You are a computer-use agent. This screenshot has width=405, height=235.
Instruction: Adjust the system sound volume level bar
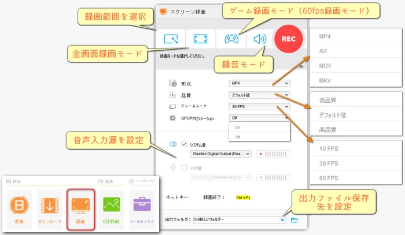pos(275,154)
